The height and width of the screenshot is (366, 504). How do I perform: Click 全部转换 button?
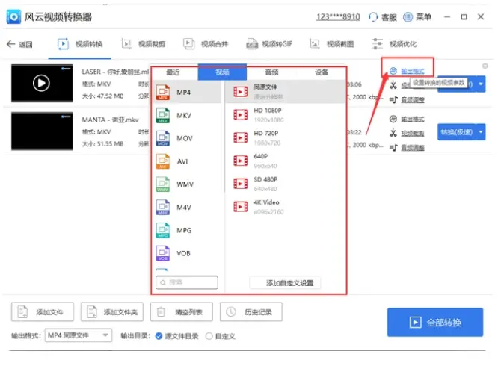click(435, 323)
